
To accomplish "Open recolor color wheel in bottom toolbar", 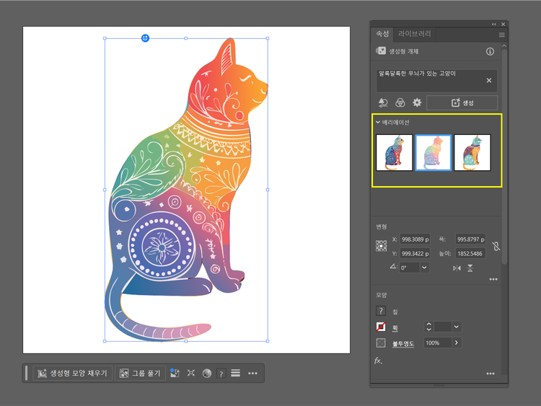I will pos(207,374).
